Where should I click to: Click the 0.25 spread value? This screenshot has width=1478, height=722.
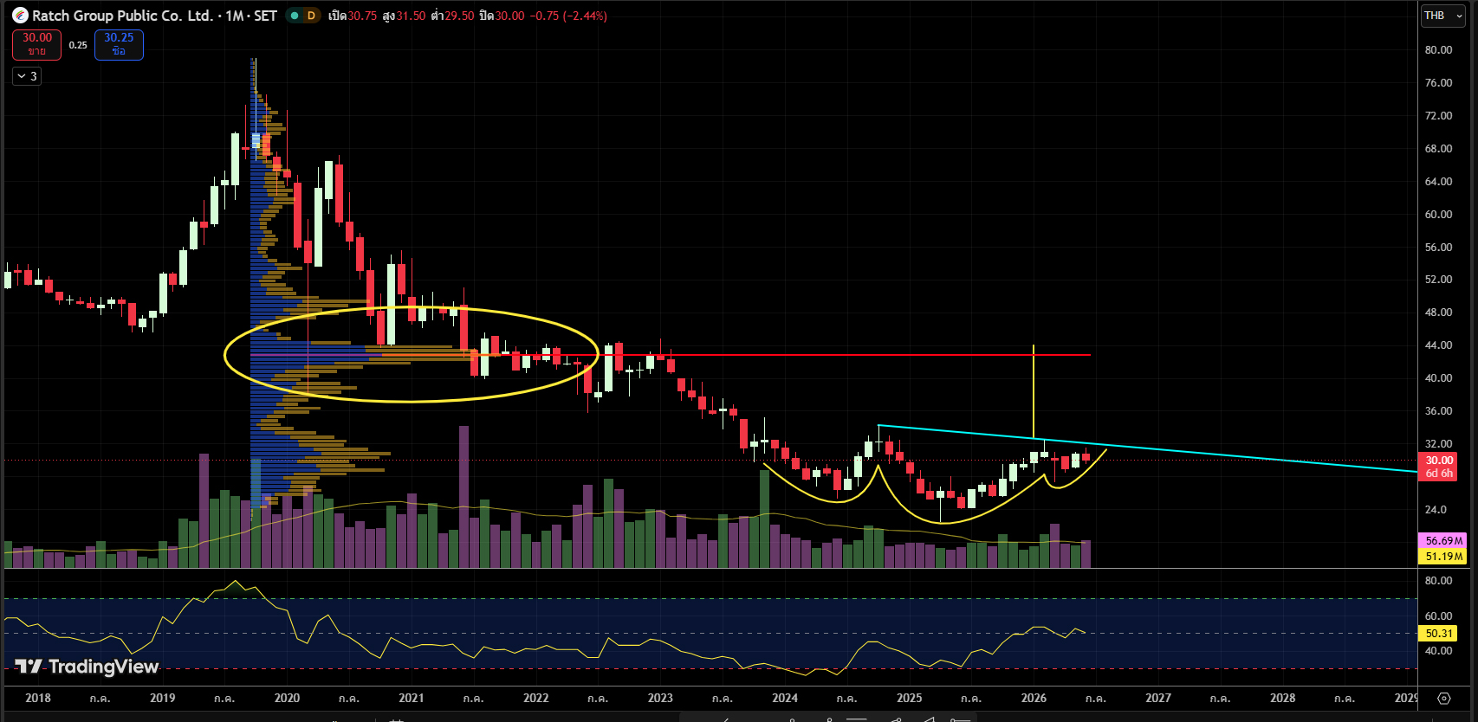[78, 45]
